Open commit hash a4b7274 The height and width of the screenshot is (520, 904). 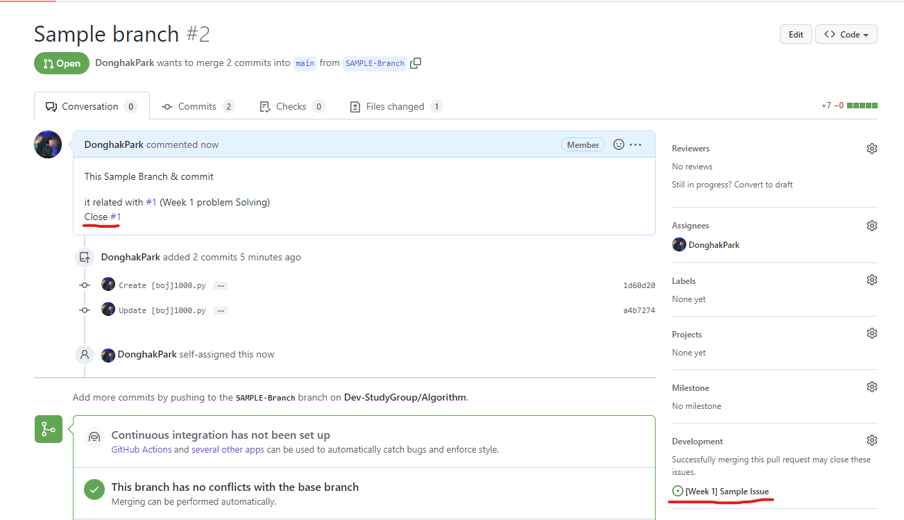[639, 310]
